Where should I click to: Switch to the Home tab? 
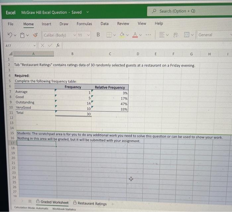tap(29, 24)
